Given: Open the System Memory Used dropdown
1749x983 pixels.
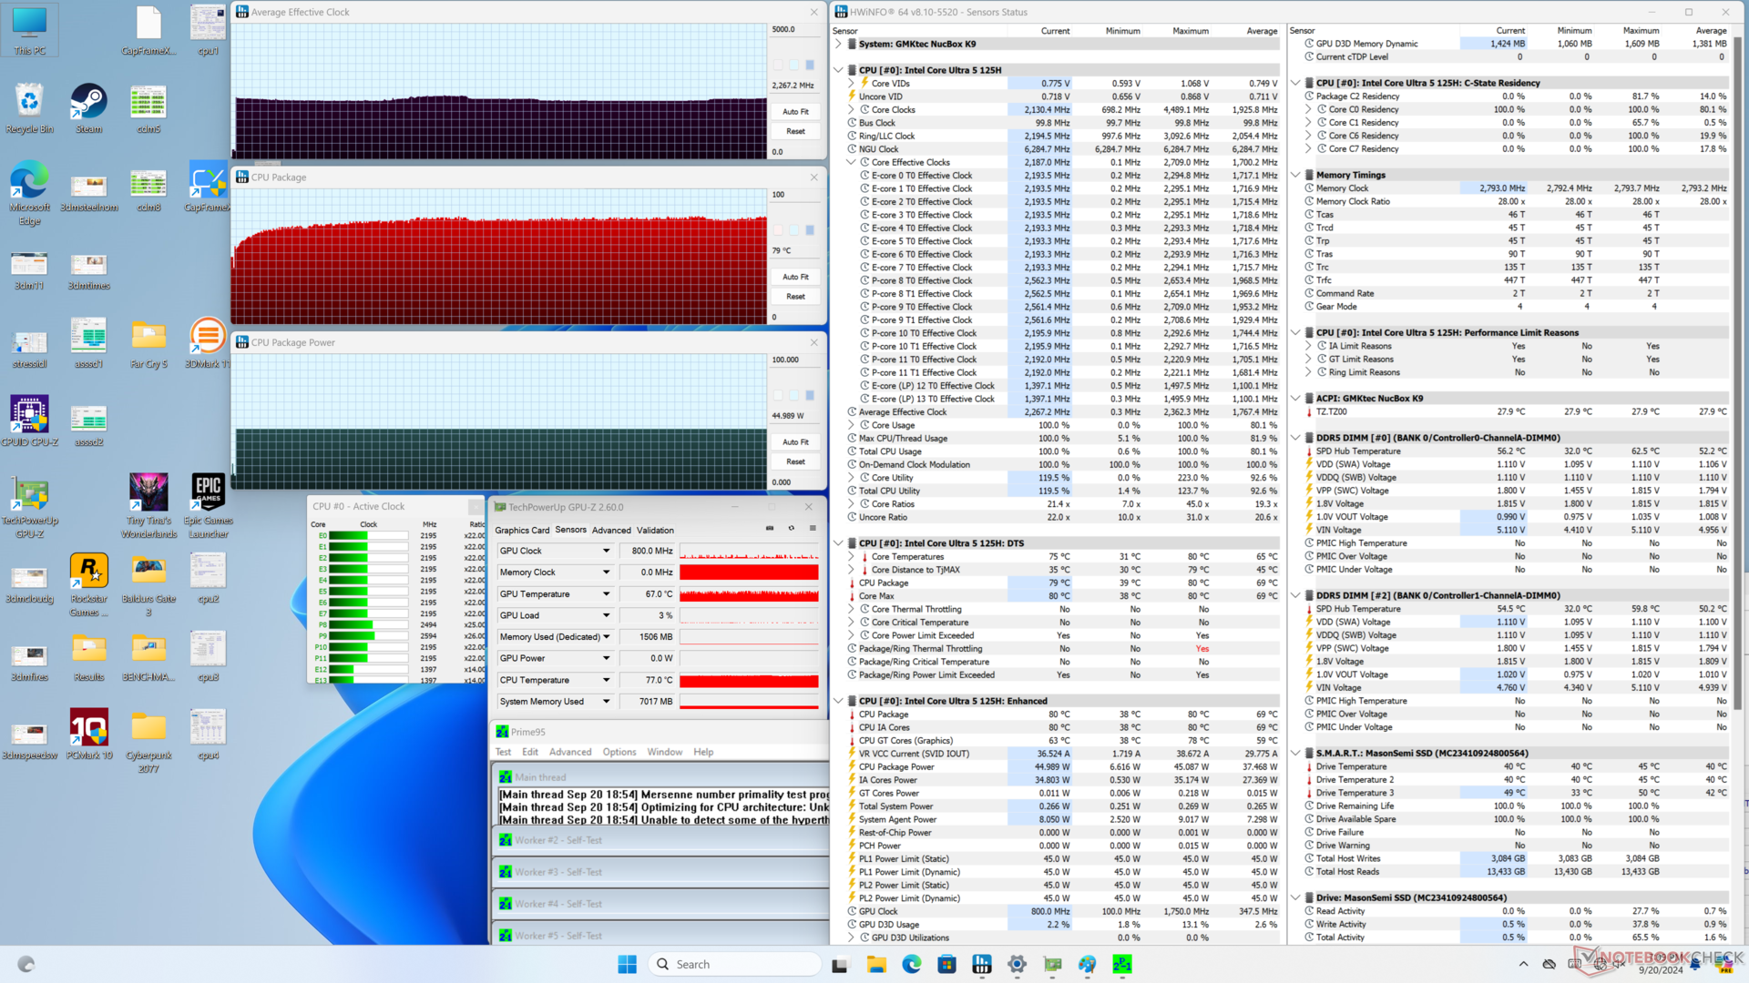Looking at the screenshot, I should 606,702.
